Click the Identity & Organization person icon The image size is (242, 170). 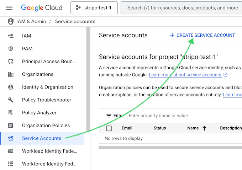[11, 87]
